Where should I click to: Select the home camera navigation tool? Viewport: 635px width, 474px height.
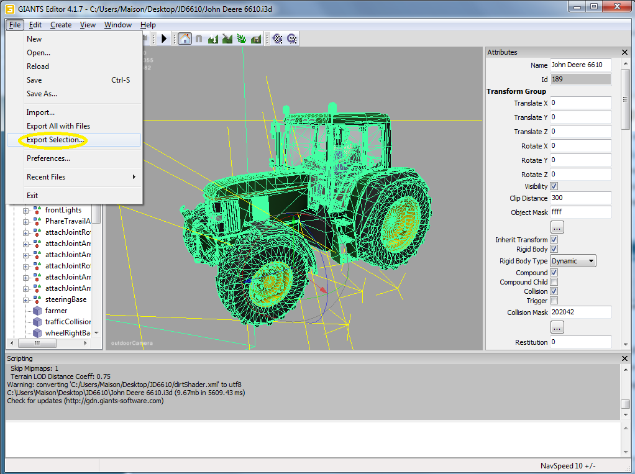click(x=185, y=39)
